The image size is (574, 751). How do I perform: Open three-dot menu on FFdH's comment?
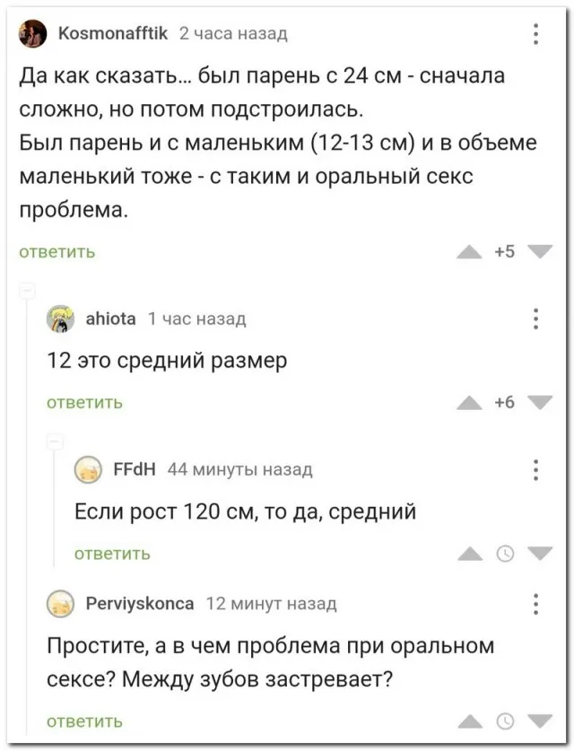[535, 469]
